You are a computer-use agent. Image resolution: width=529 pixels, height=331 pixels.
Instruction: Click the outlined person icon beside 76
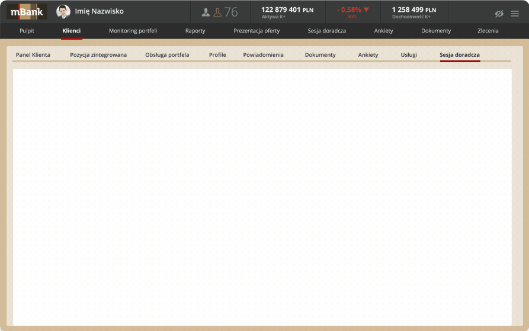click(217, 12)
